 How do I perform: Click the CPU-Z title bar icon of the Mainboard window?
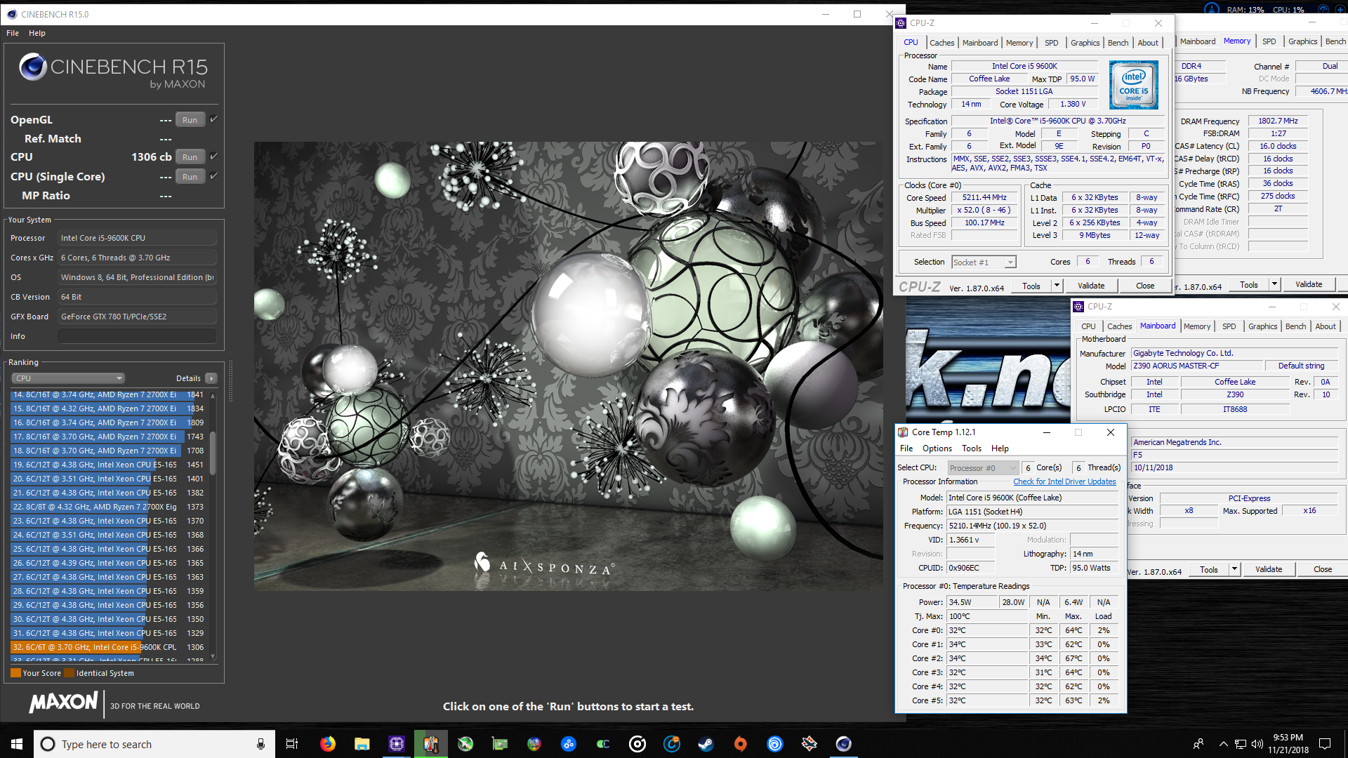[1078, 307]
